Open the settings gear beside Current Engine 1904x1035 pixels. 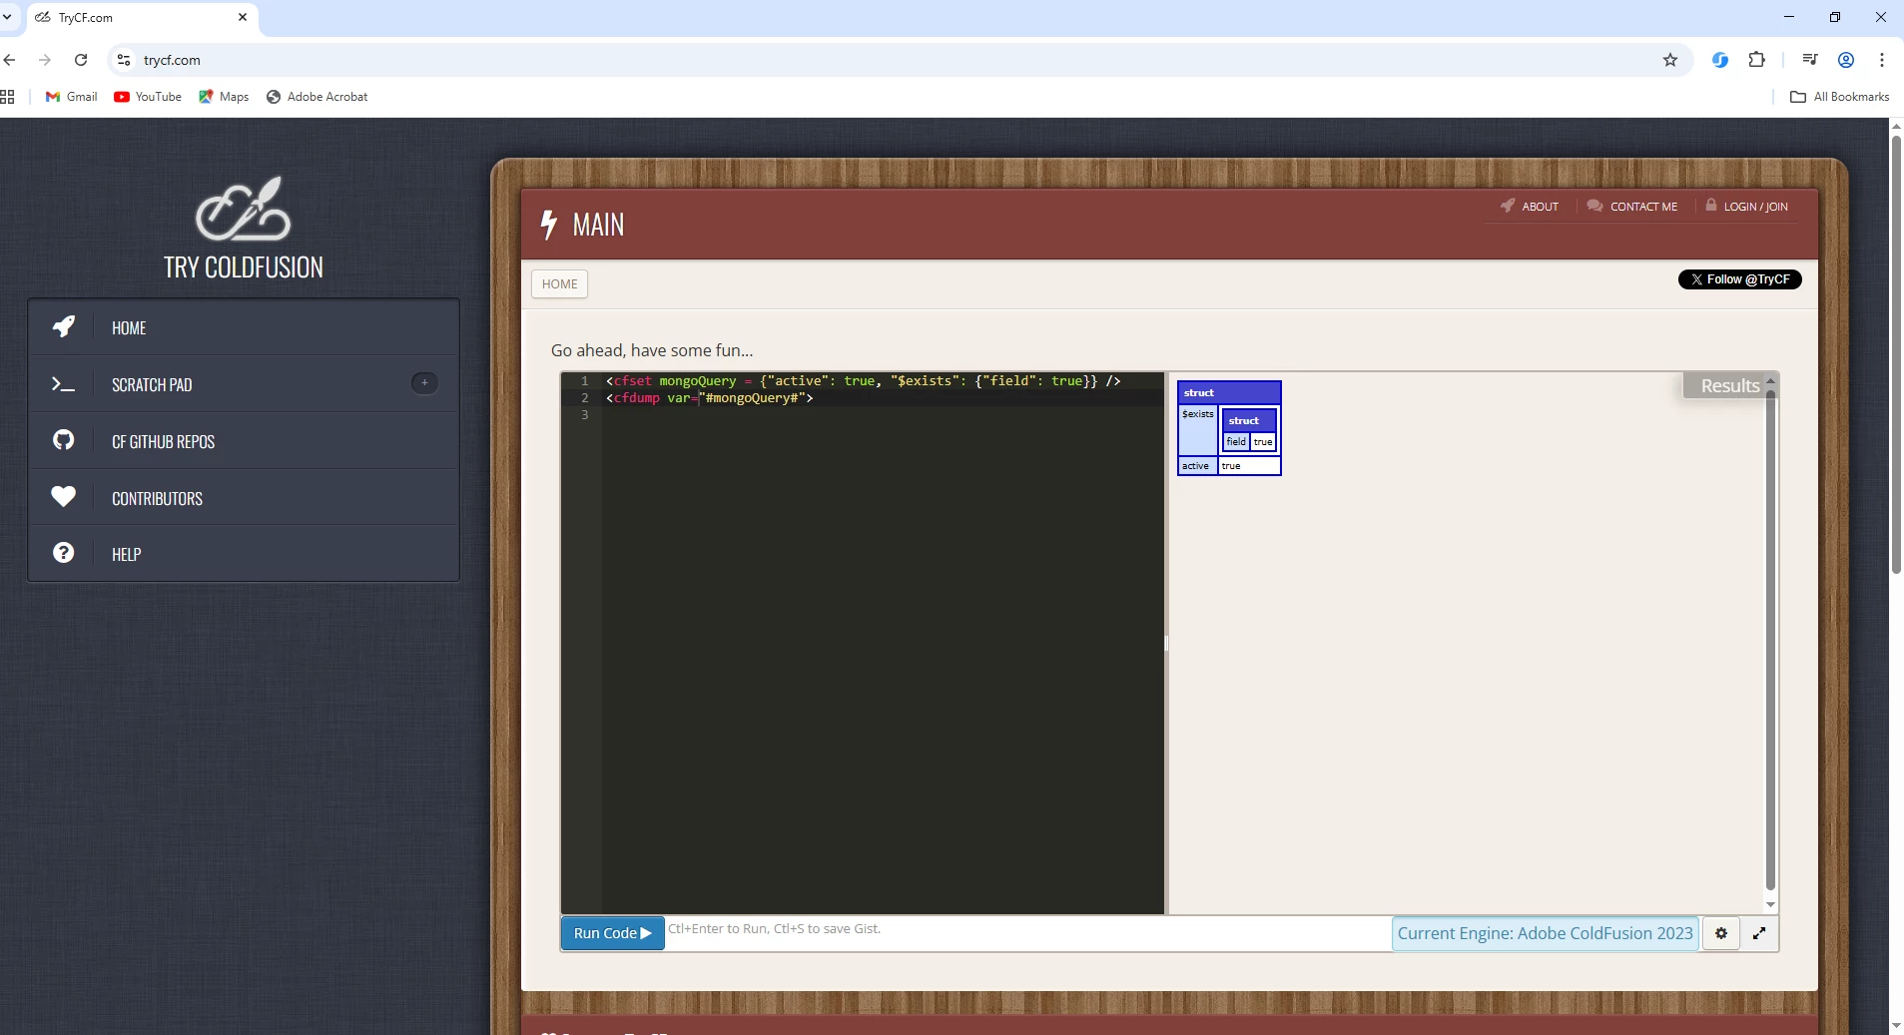click(1720, 933)
